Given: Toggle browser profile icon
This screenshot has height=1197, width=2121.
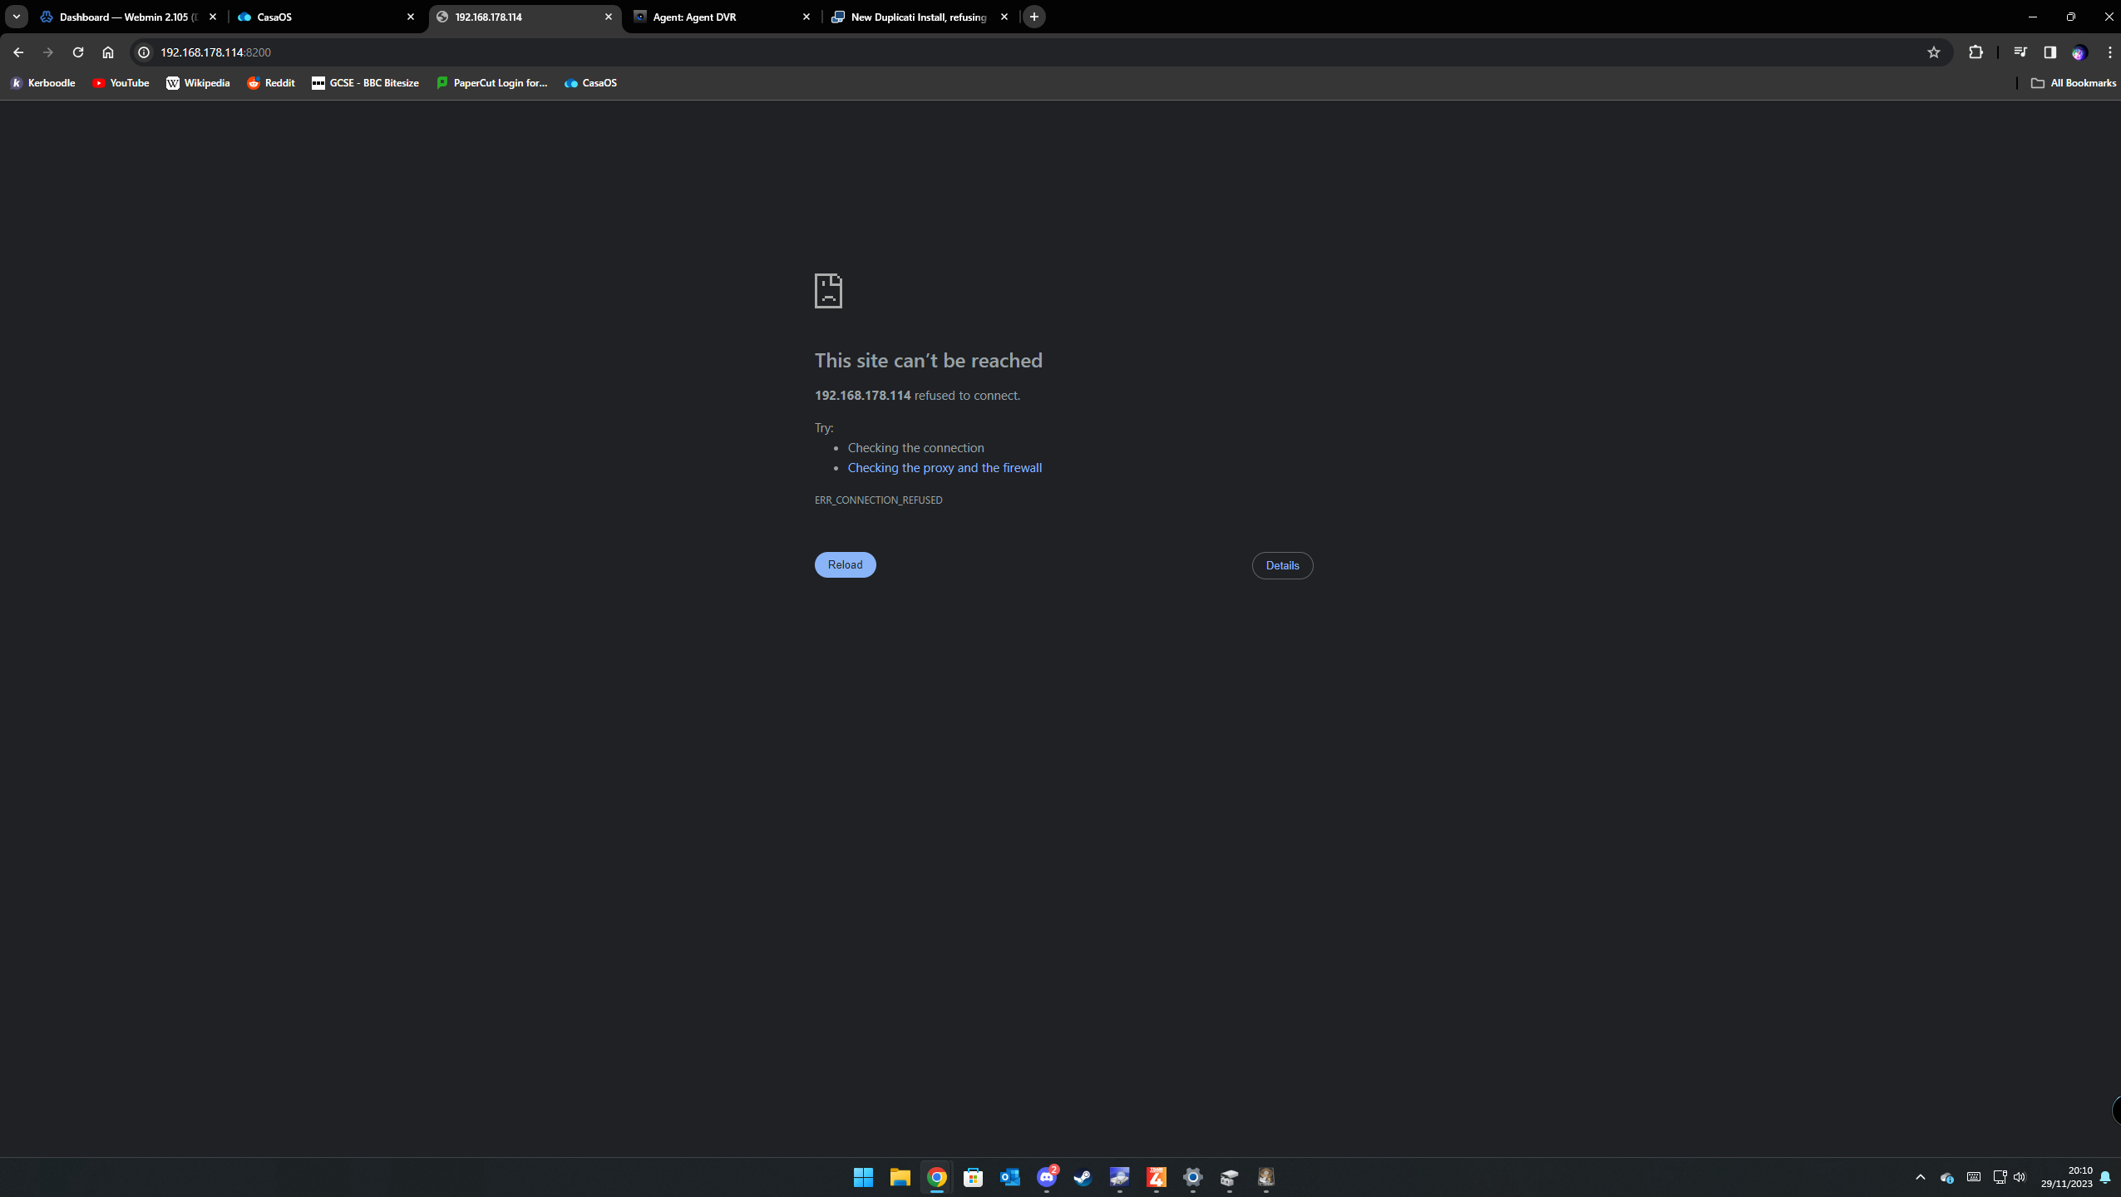Looking at the screenshot, I should pos(2080,52).
